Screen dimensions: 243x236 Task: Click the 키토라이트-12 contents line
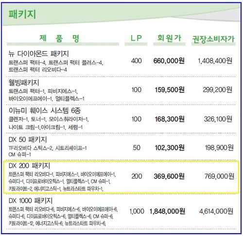click(57, 224)
